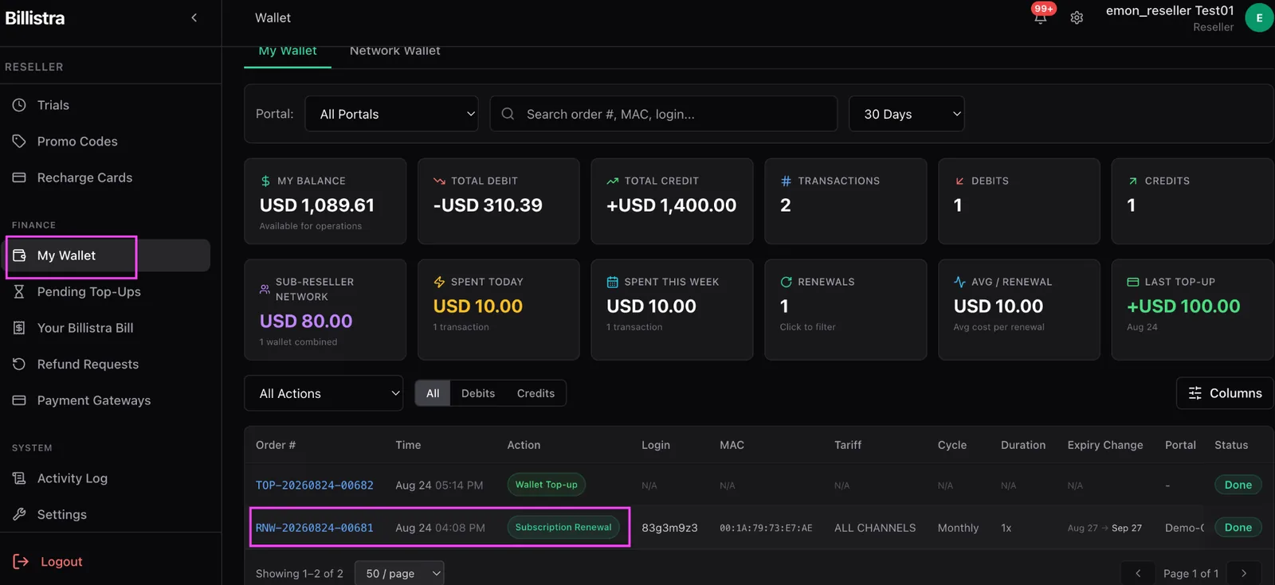This screenshot has width=1275, height=585.
Task: Switch to the Network Wallet tab
Action: click(x=394, y=51)
